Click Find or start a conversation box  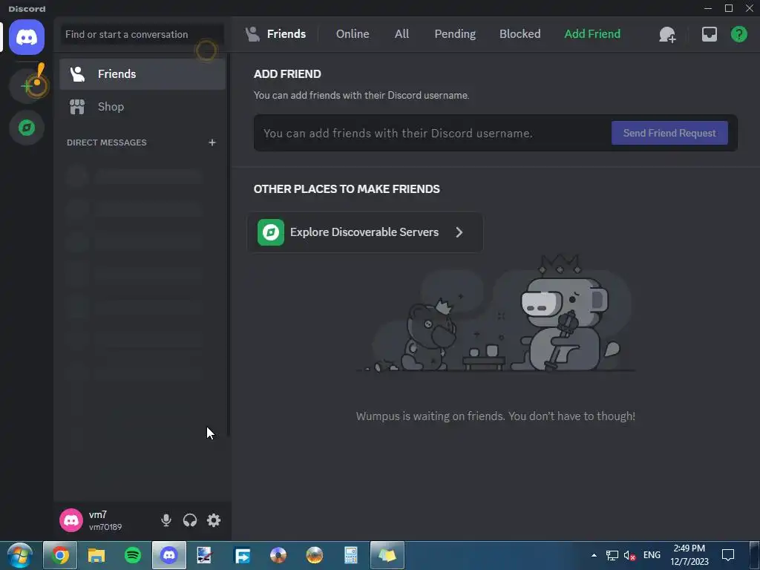142,34
